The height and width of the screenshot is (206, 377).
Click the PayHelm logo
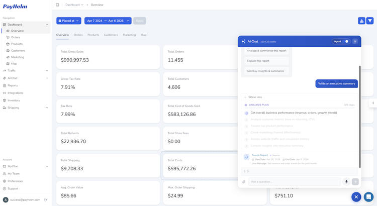pyautogui.click(x=15, y=7)
